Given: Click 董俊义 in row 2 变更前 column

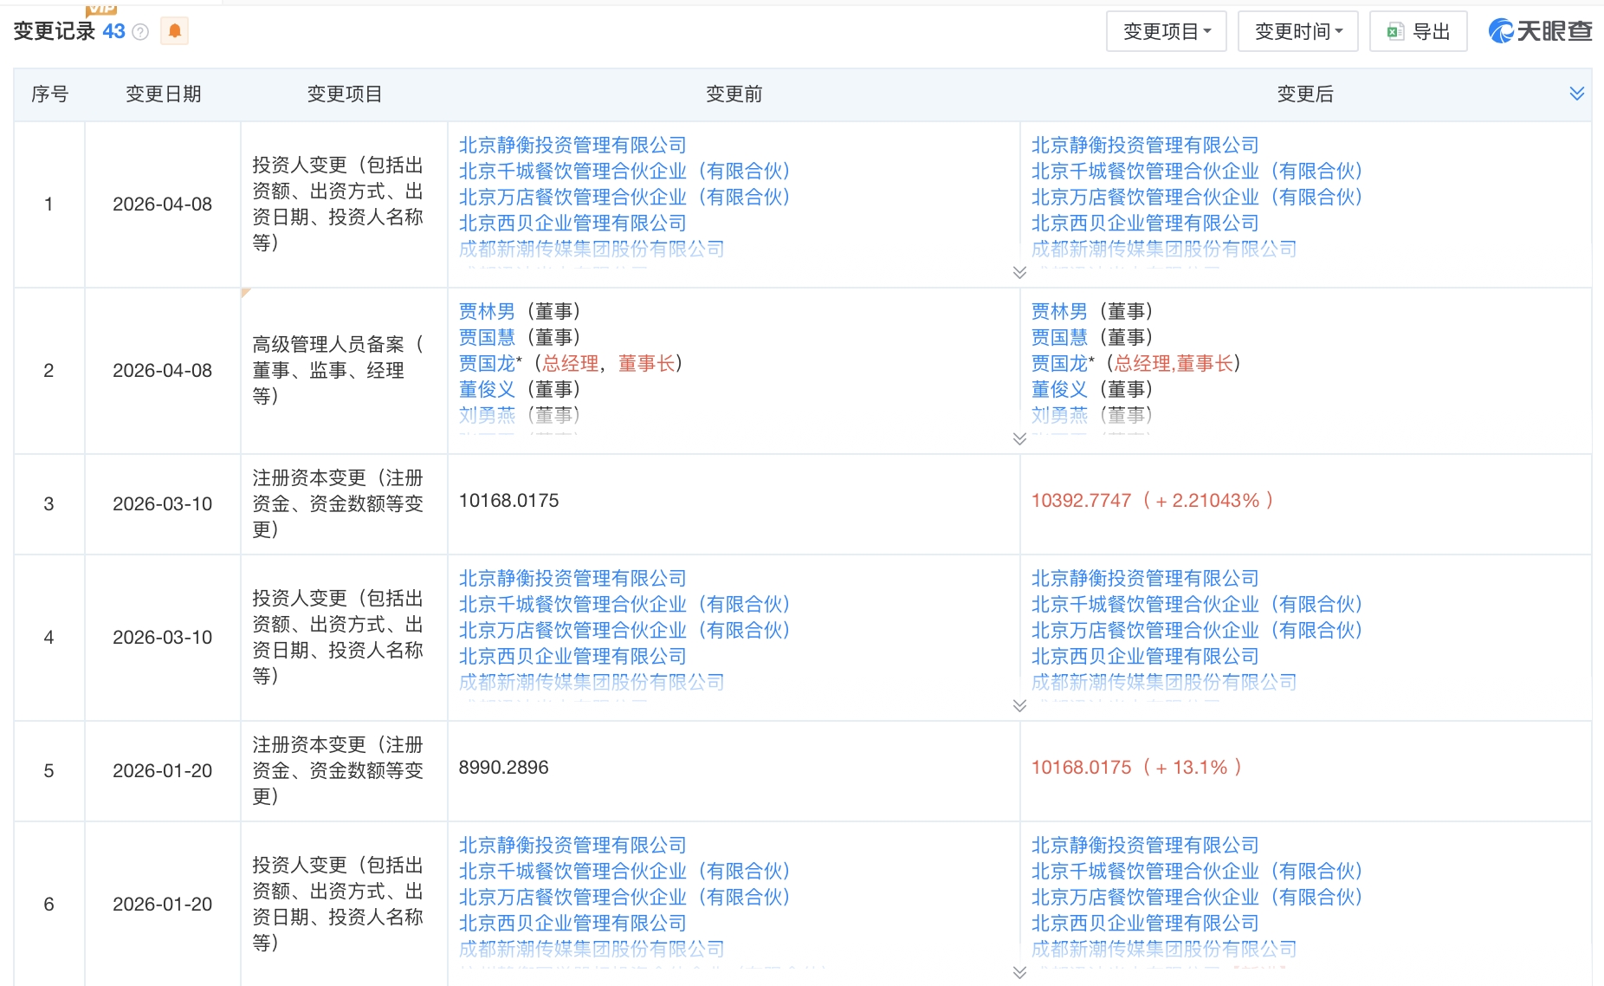Looking at the screenshot, I should pos(487,389).
